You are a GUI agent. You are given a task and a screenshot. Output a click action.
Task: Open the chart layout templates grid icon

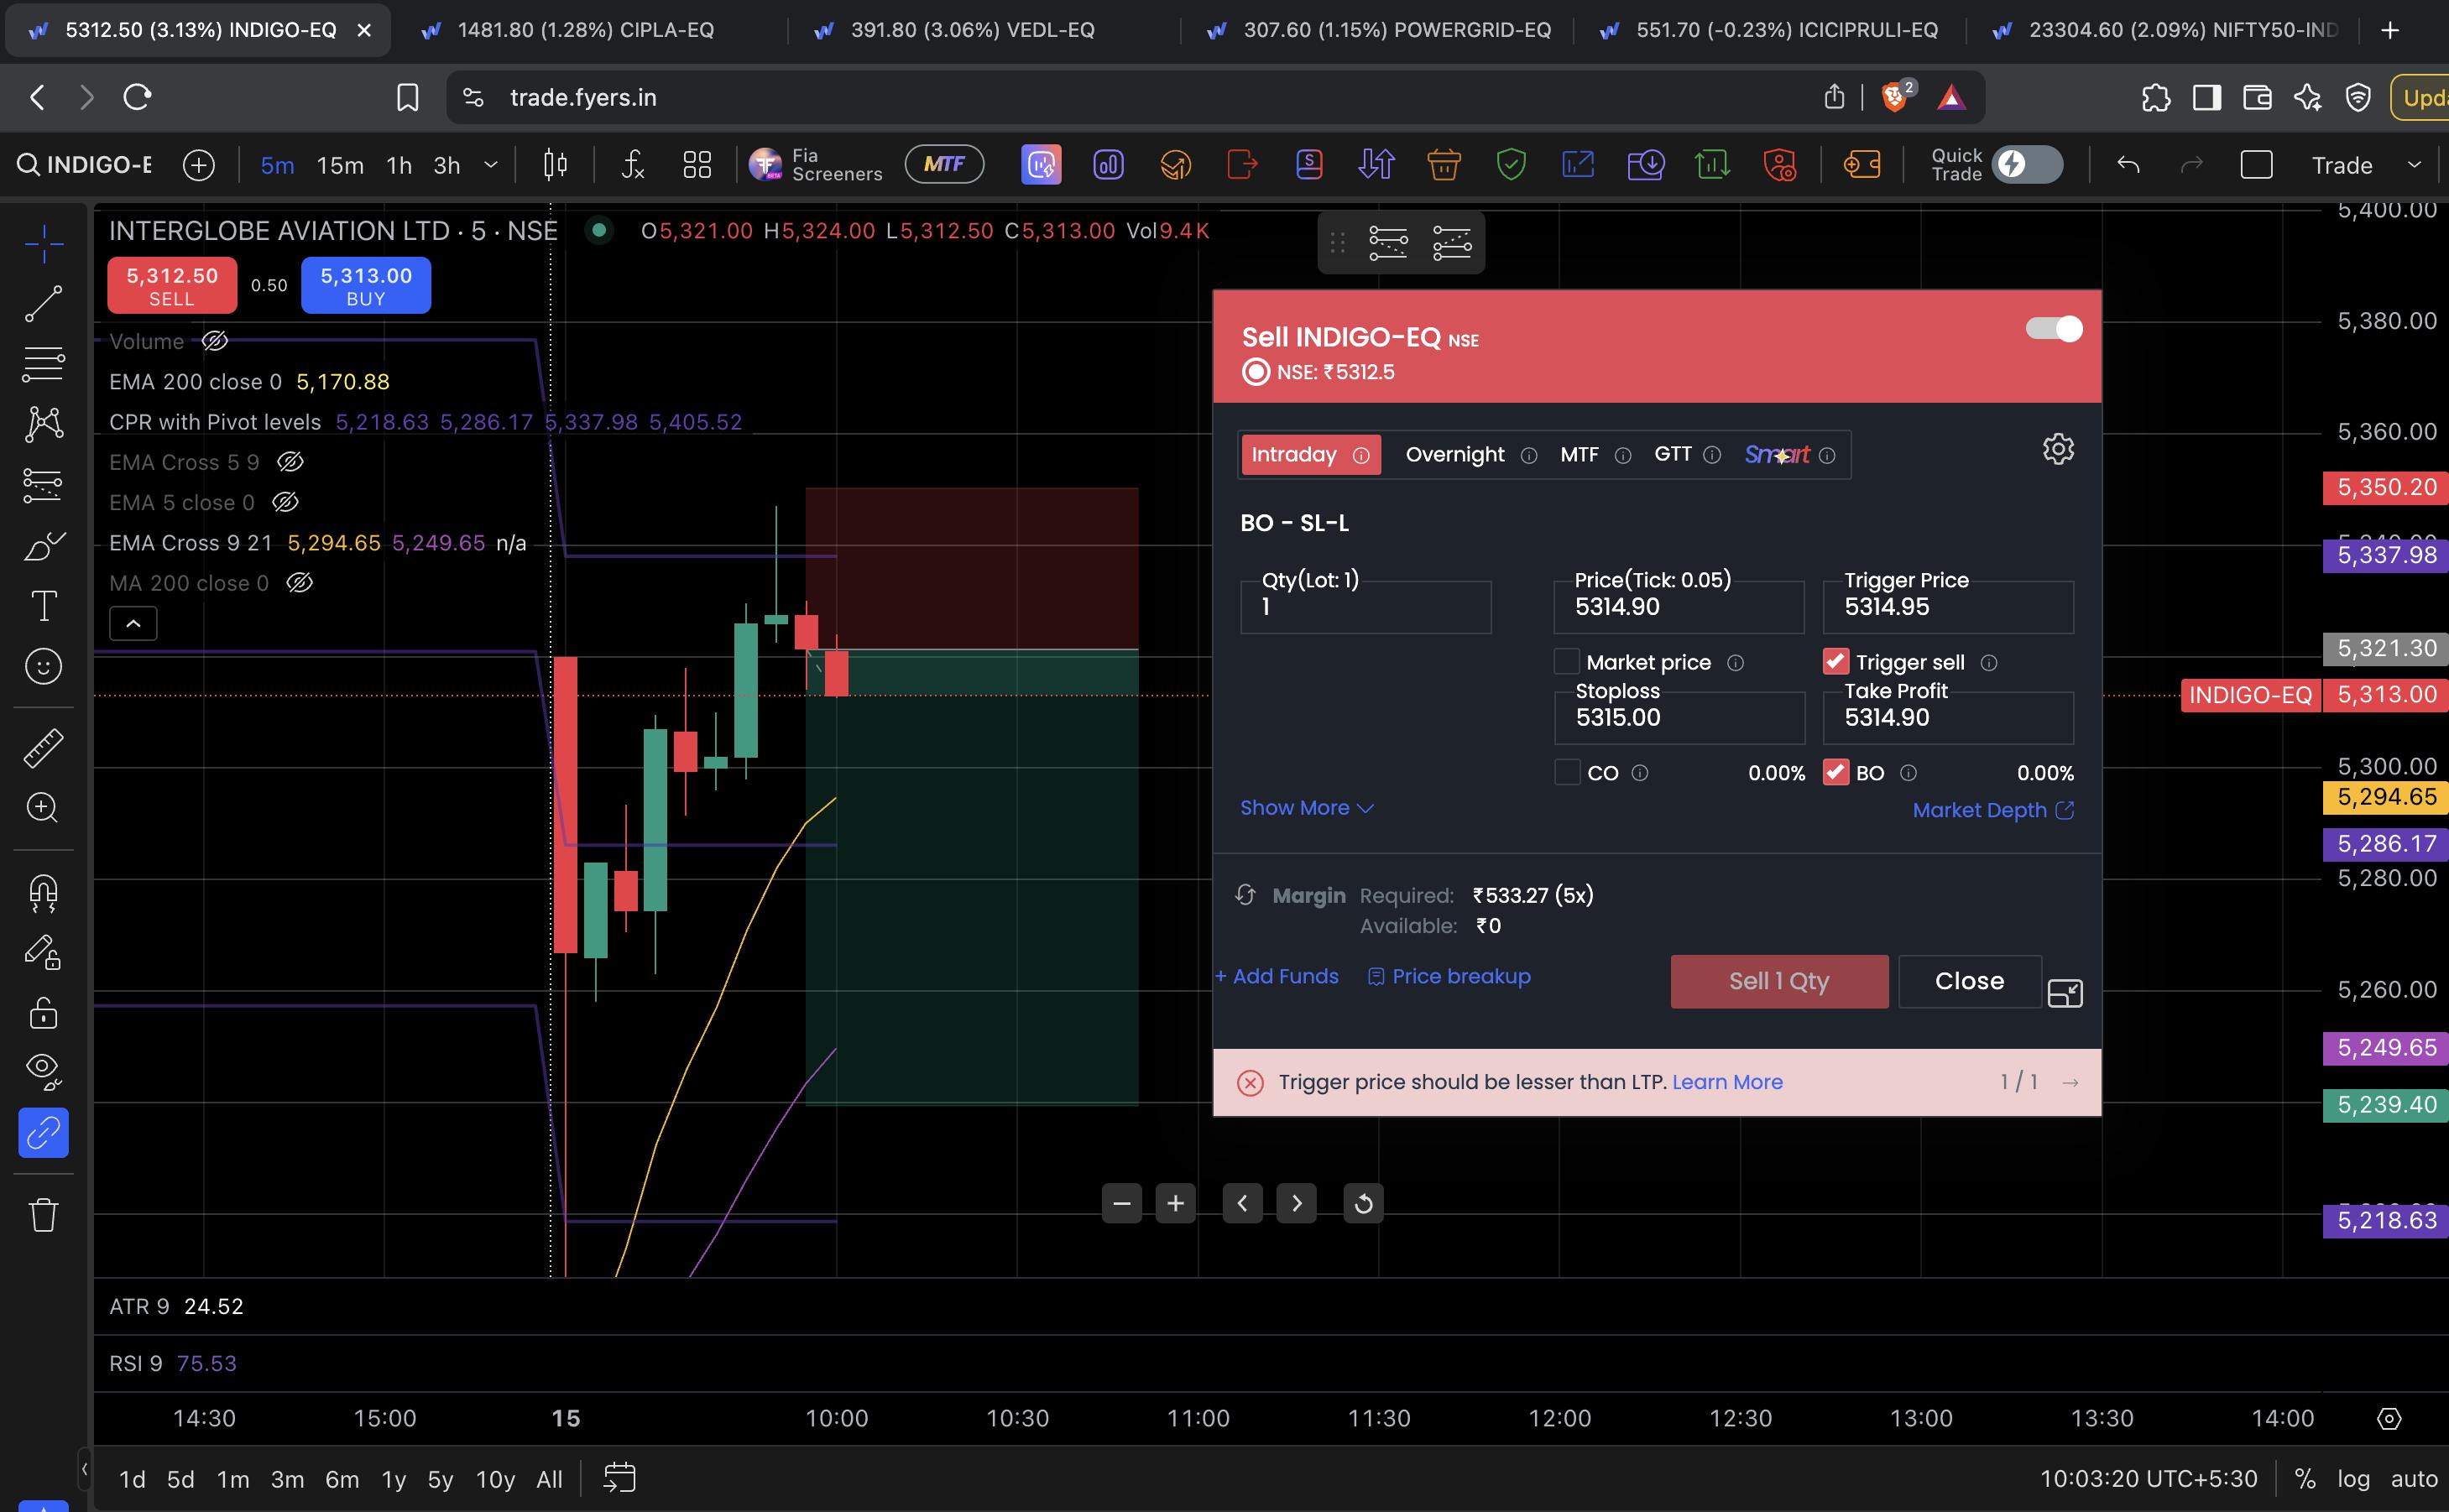click(697, 165)
